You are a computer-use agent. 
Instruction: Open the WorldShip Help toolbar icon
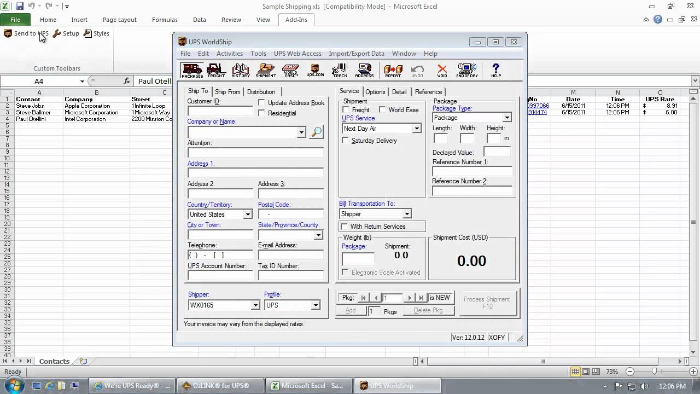click(495, 70)
